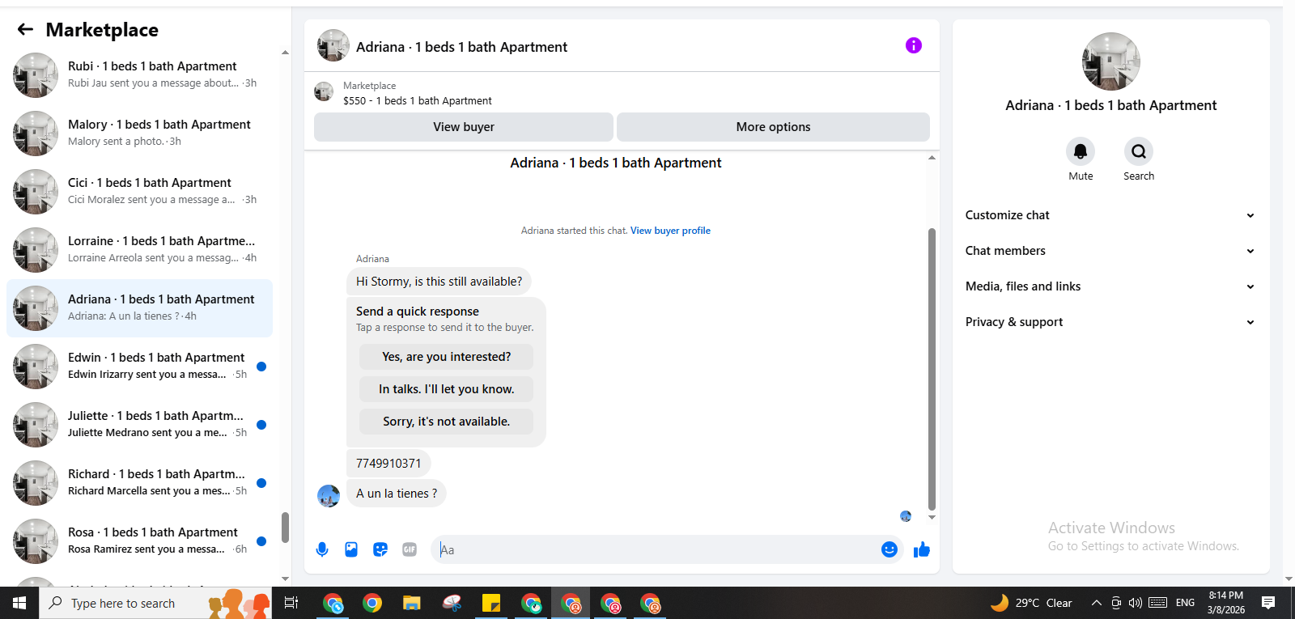The height and width of the screenshot is (619, 1295).
Task: Click Windows taskbar search box
Action: [x=155, y=603]
